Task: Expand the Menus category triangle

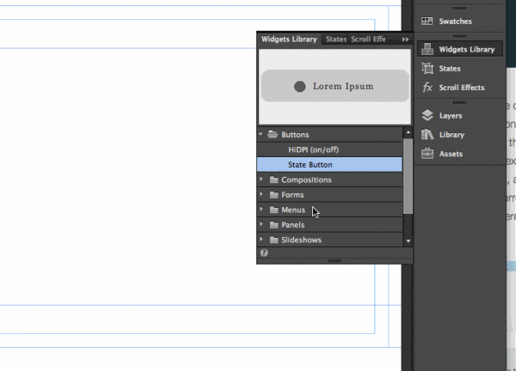Action: tap(261, 209)
